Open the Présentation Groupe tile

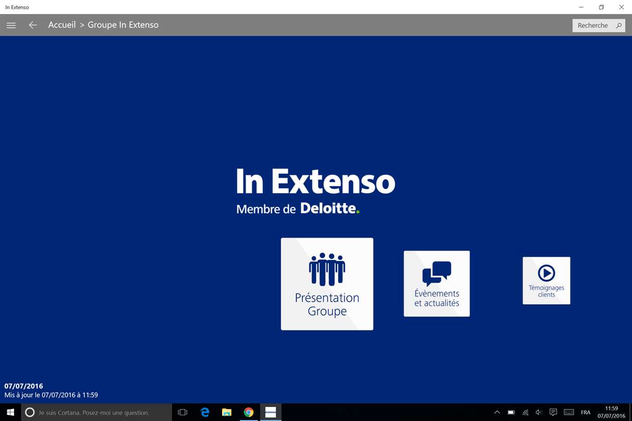pos(327,284)
